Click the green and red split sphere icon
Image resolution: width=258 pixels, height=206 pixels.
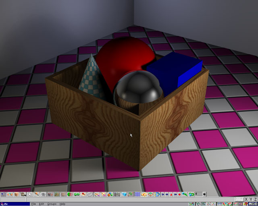(70, 194)
